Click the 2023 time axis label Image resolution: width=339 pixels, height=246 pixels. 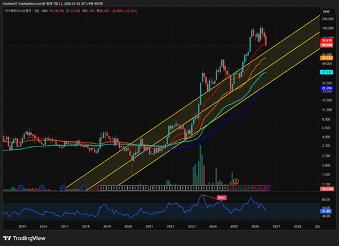[191, 226]
